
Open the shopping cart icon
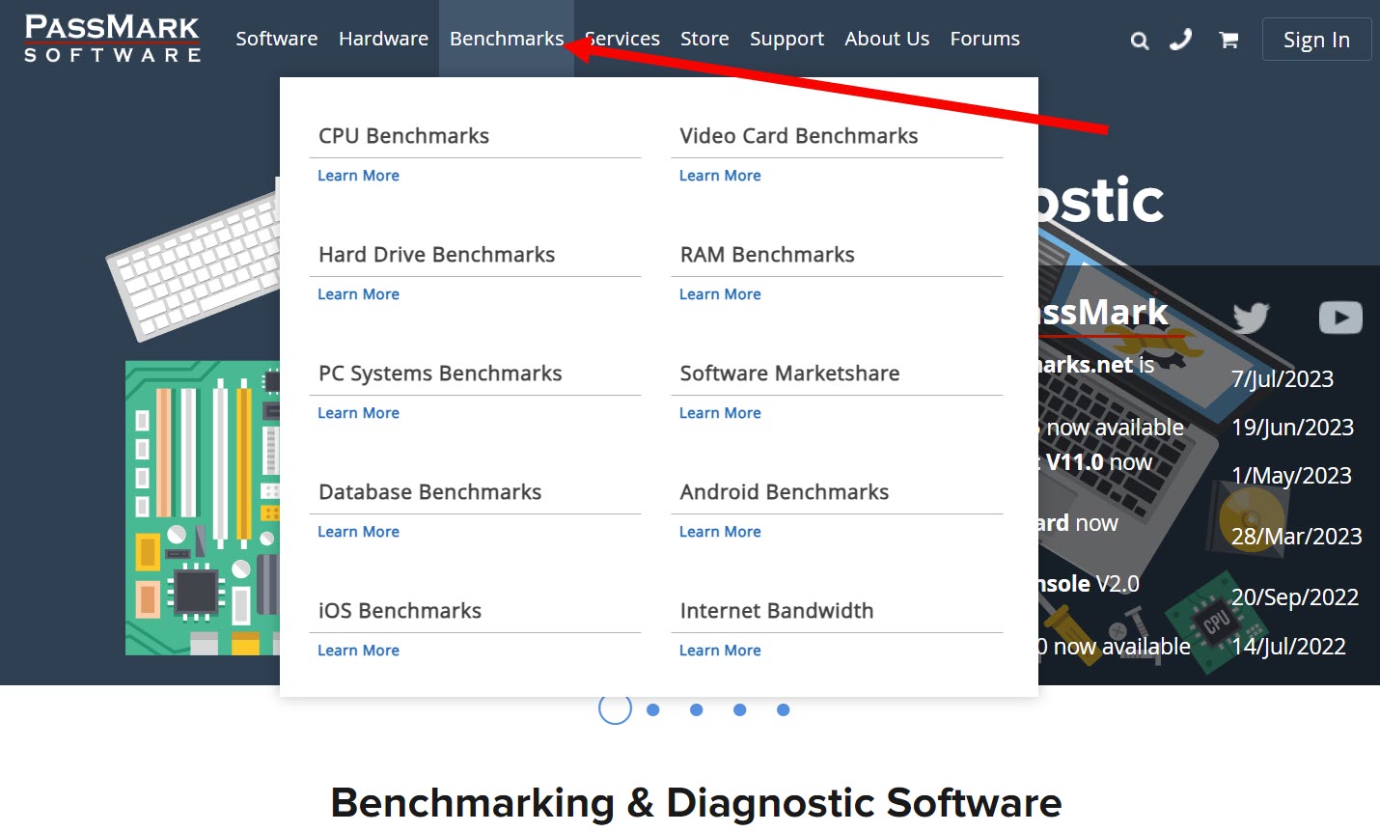[1228, 40]
